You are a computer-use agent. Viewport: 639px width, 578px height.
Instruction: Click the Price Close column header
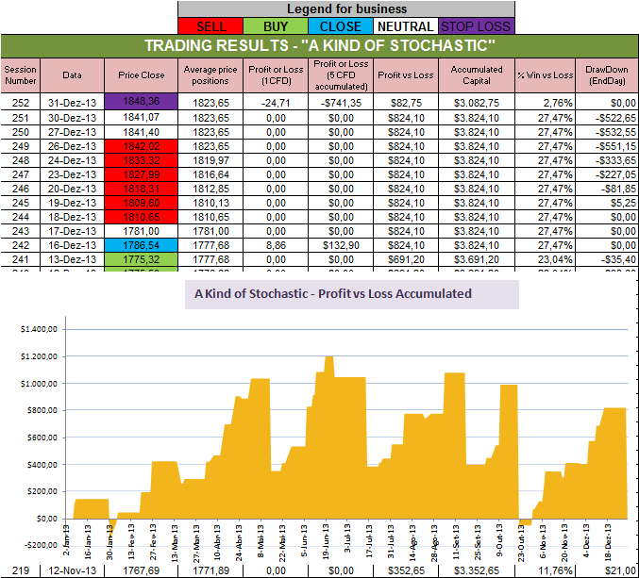(141, 75)
